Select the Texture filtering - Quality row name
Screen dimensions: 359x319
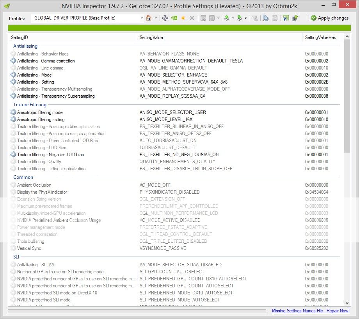39,162
